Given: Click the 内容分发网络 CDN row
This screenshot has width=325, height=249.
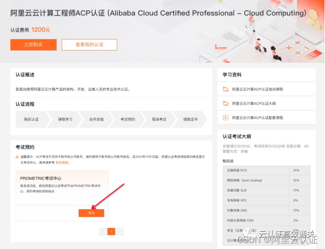Looking at the screenshot, I should 266,220.
